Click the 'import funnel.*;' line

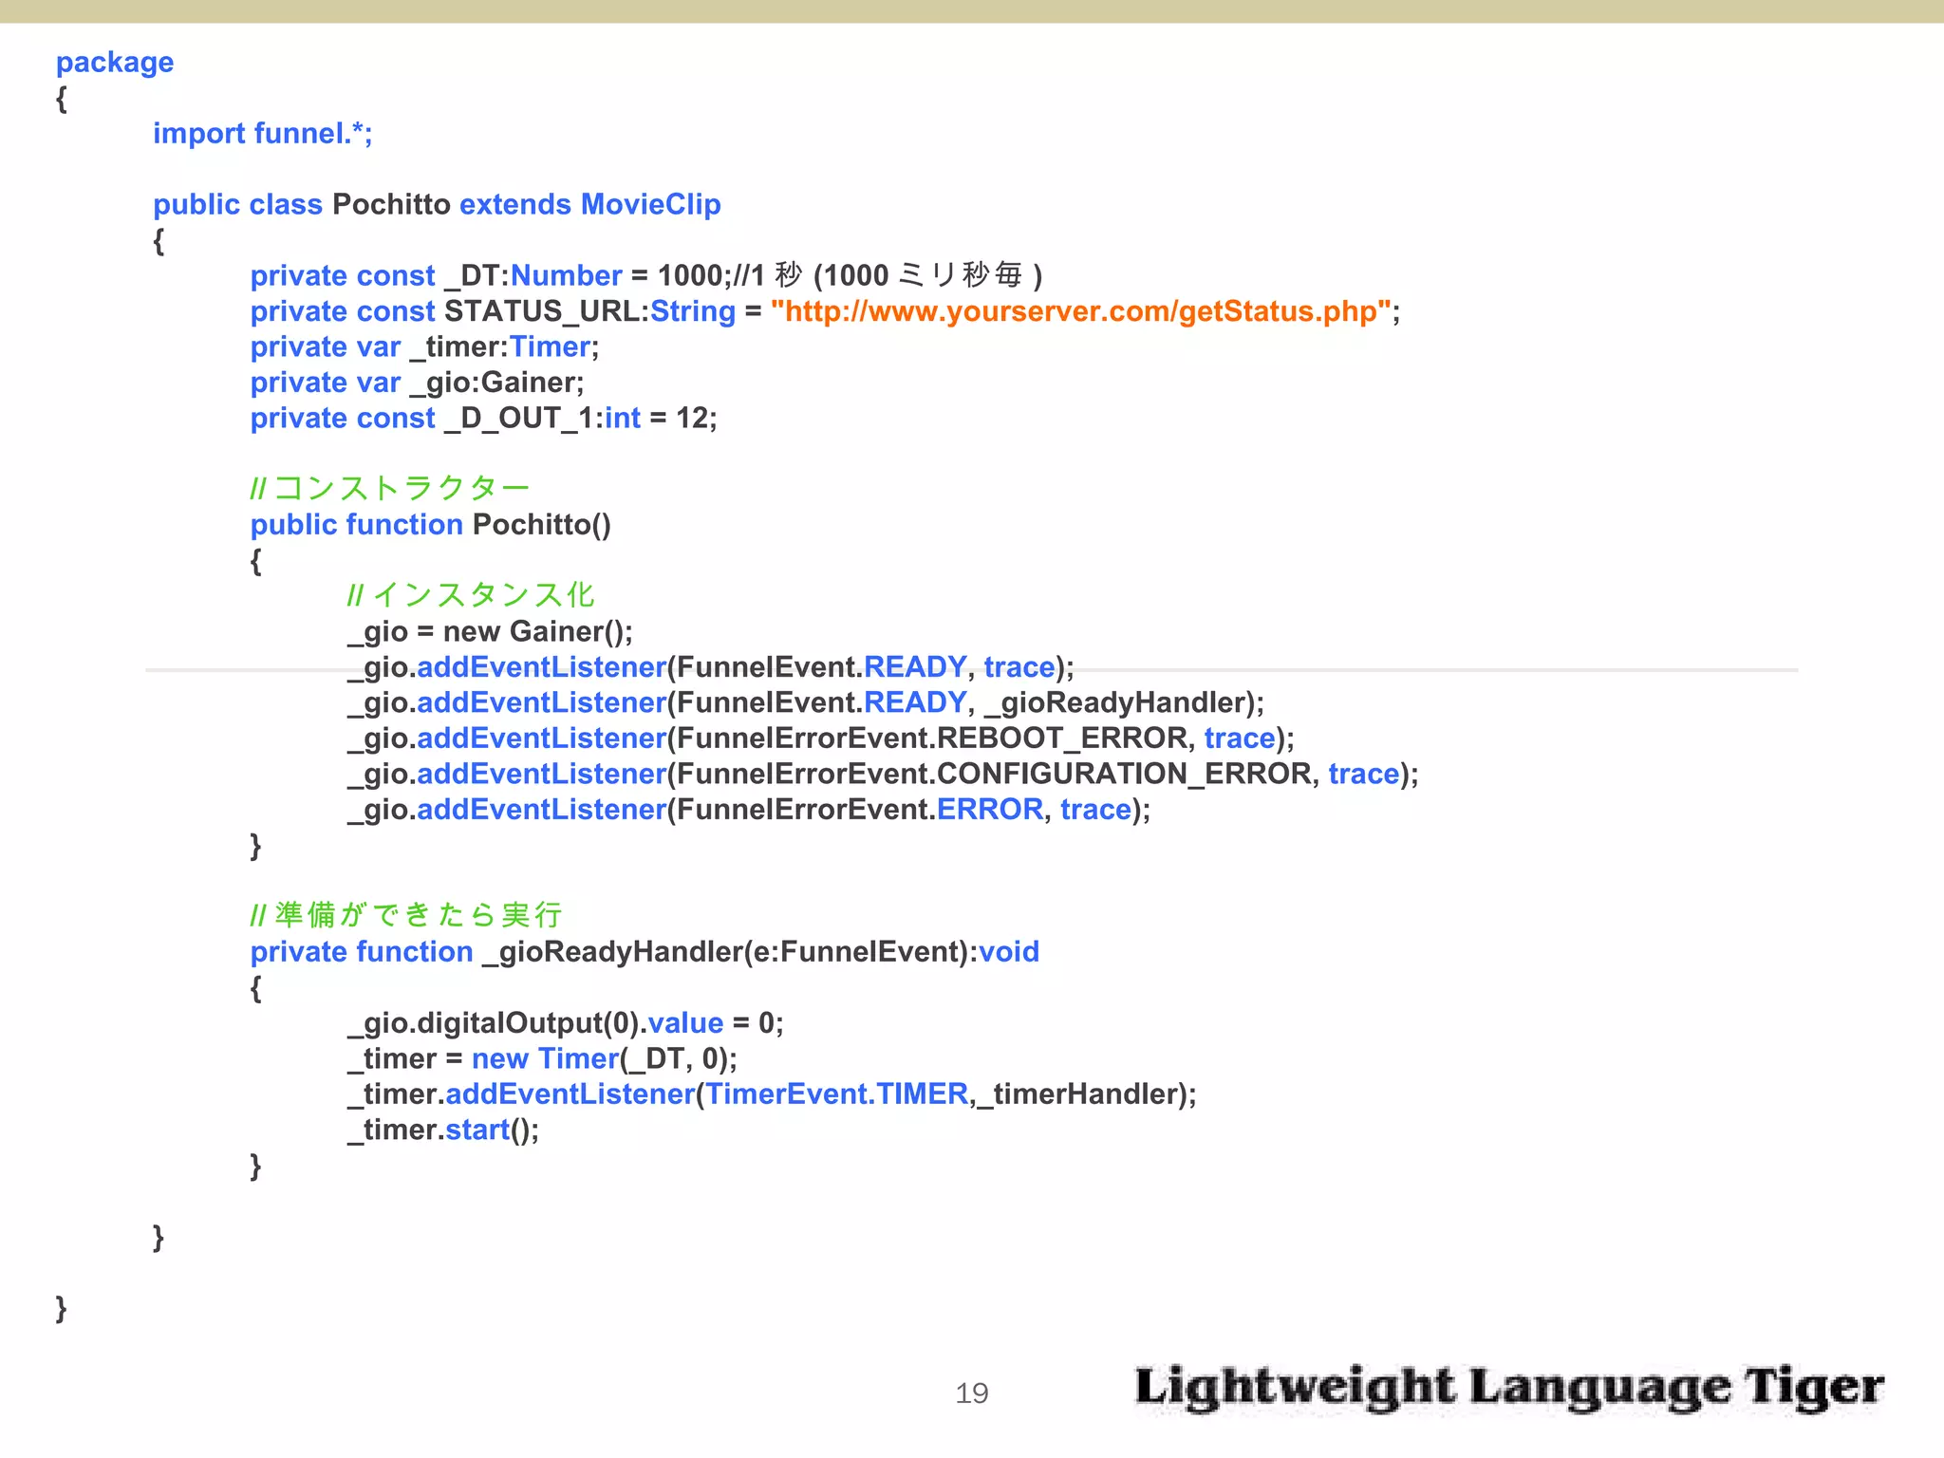(263, 134)
